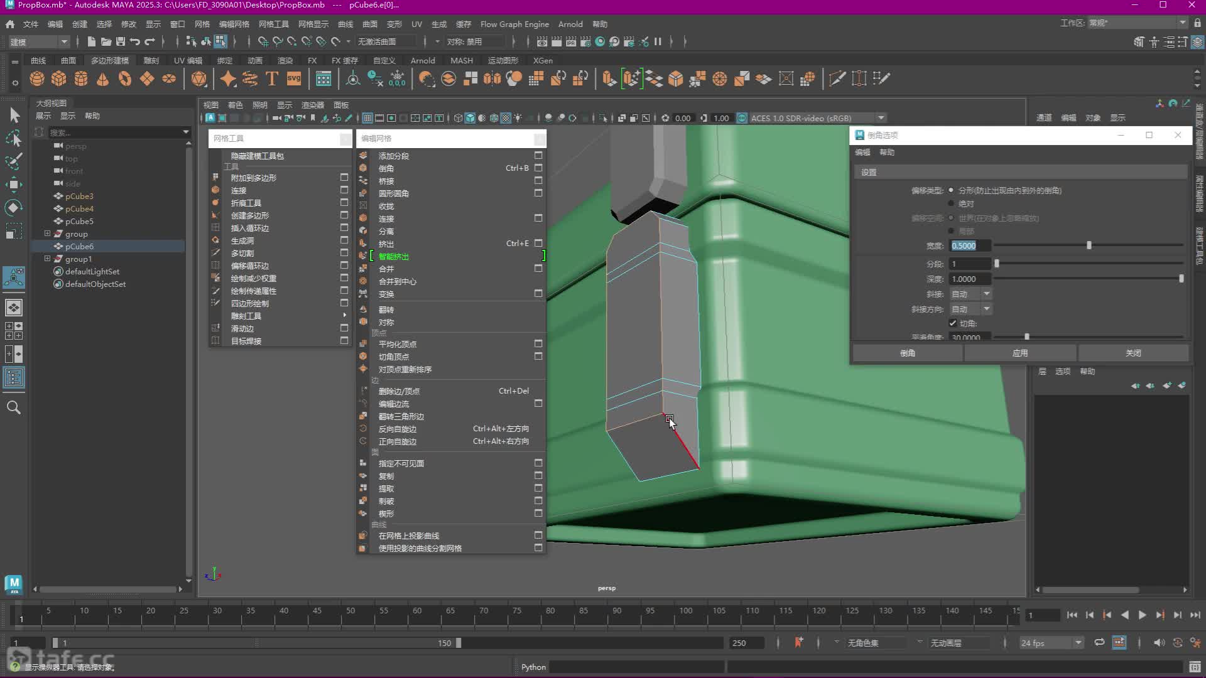
Task: Click the polygon Type text tool icon
Action: tap(272, 79)
